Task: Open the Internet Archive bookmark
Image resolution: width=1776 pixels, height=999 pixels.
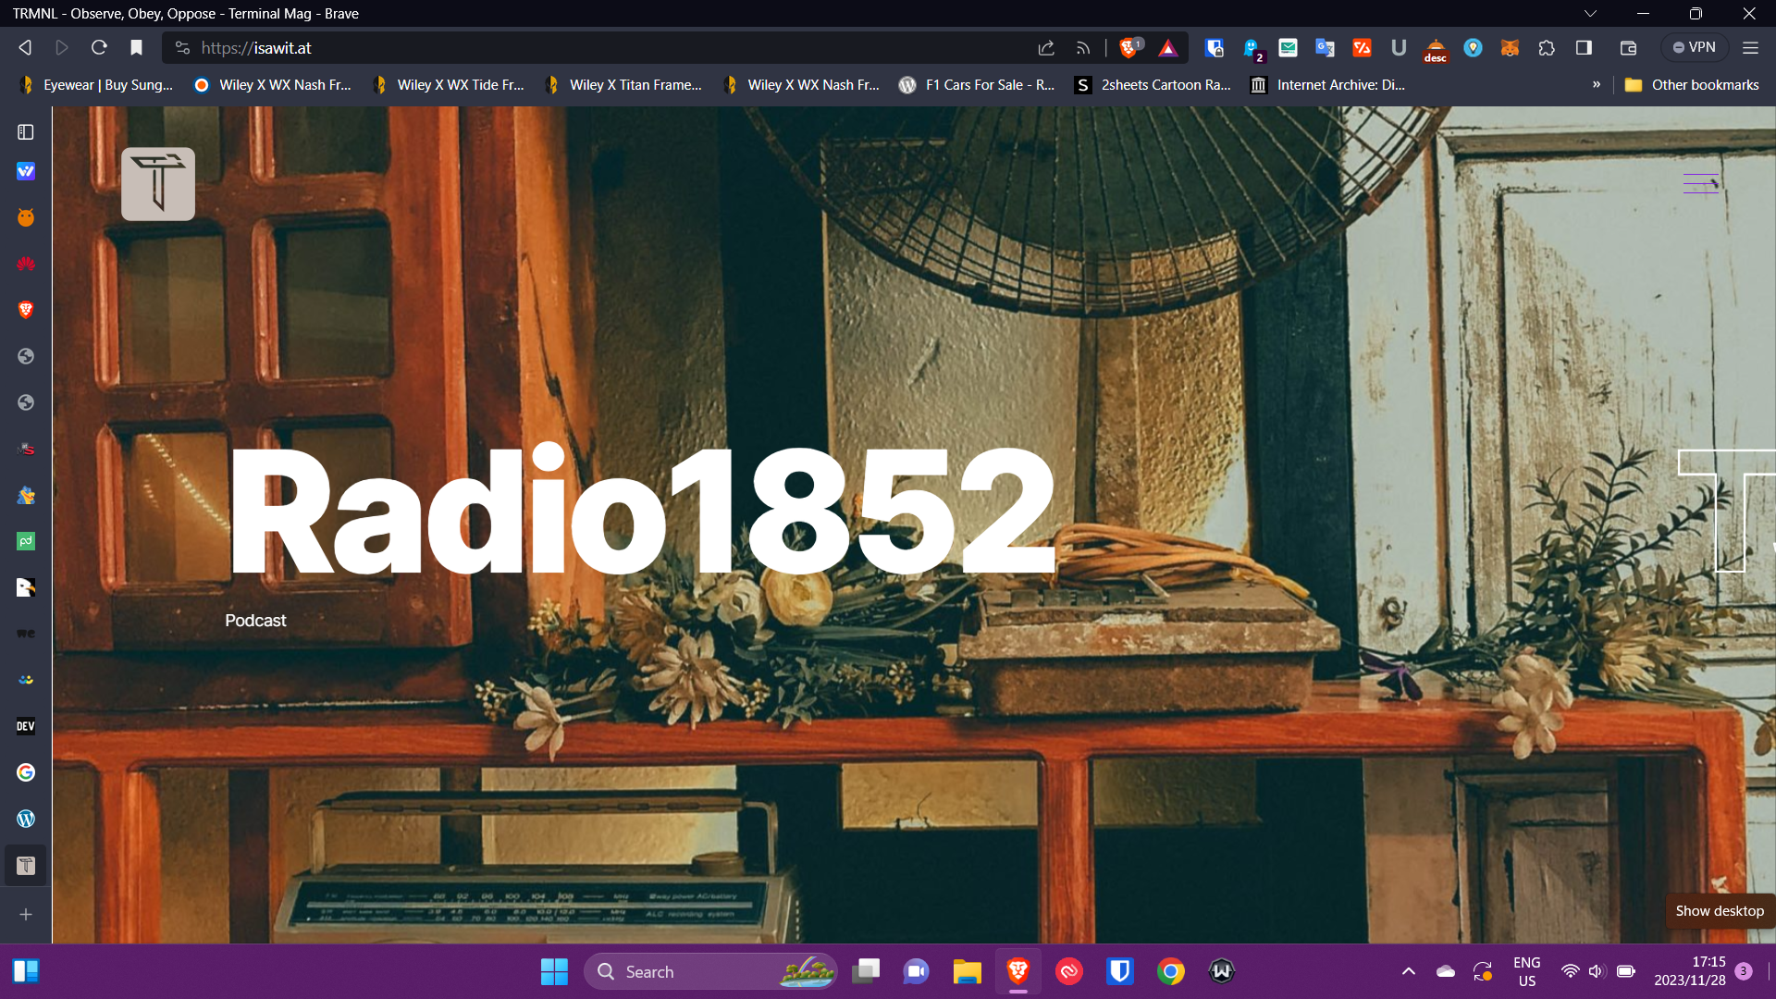Action: point(1328,85)
